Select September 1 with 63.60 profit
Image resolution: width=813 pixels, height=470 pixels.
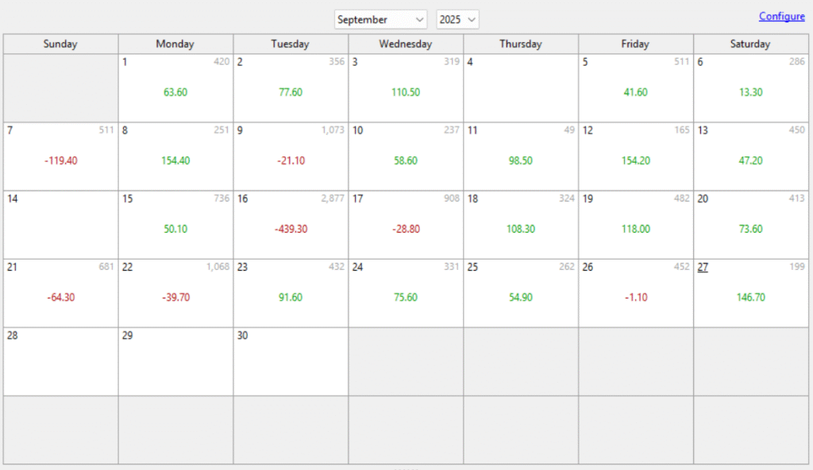pos(175,88)
